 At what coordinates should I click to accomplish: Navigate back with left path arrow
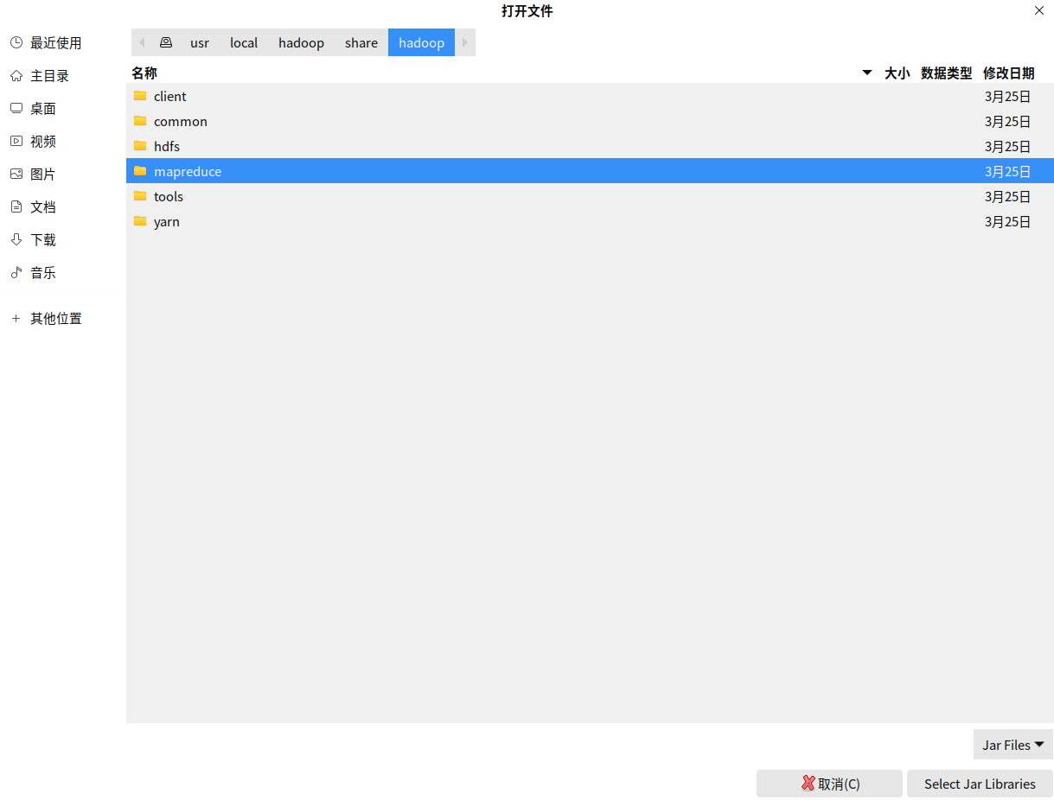coord(142,42)
